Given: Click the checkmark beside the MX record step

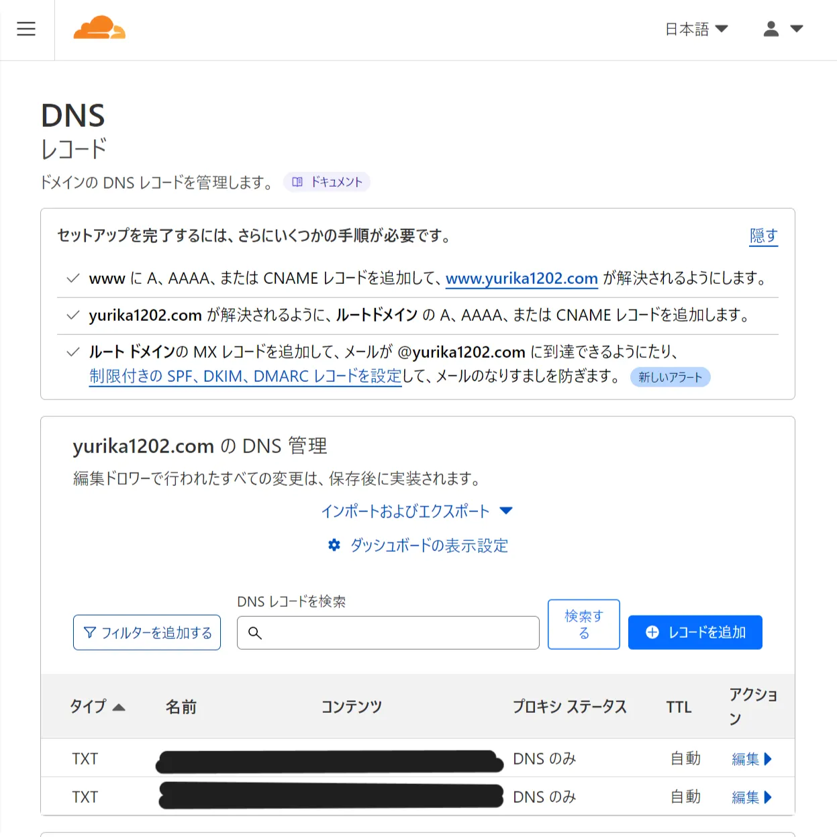Looking at the screenshot, I should click(72, 351).
